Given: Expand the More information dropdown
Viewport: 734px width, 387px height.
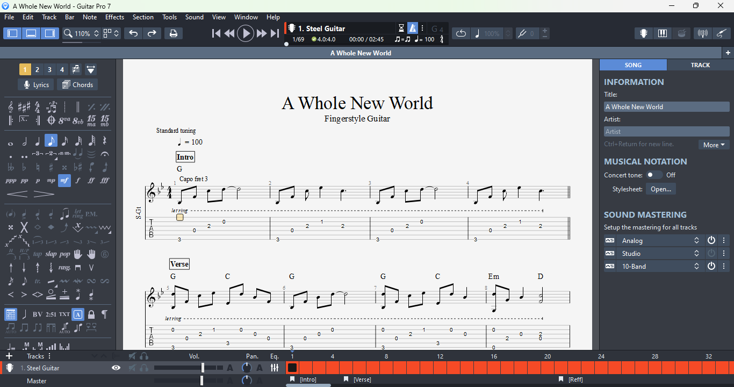Looking at the screenshot, I should click(x=714, y=145).
